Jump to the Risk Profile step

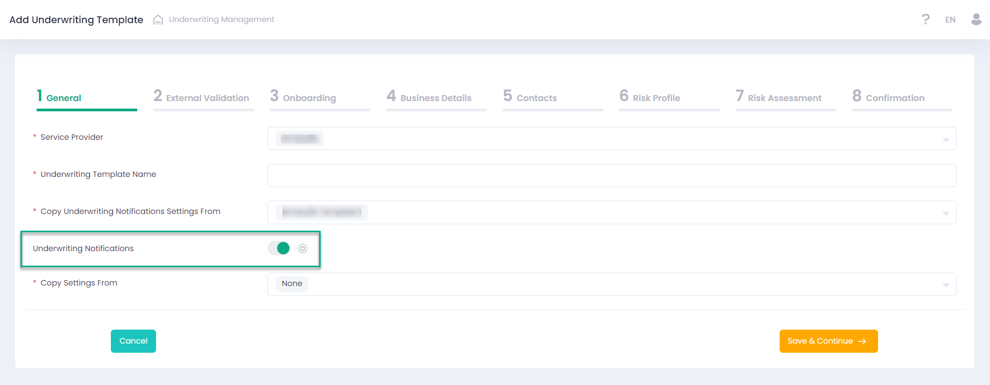coord(650,97)
